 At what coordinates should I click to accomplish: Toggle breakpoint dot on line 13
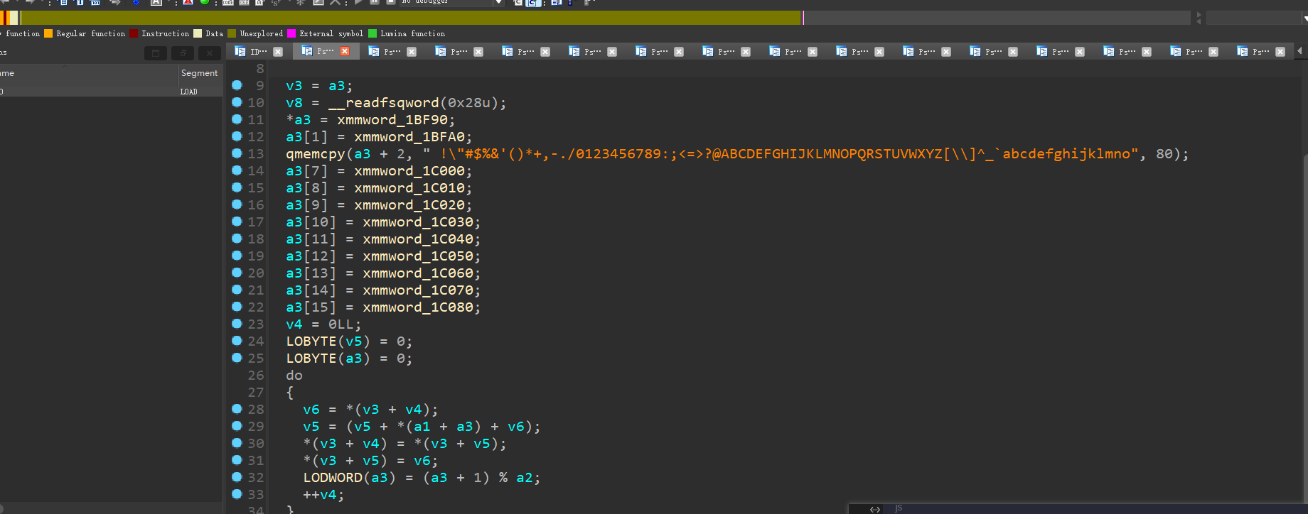click(237, 153)
